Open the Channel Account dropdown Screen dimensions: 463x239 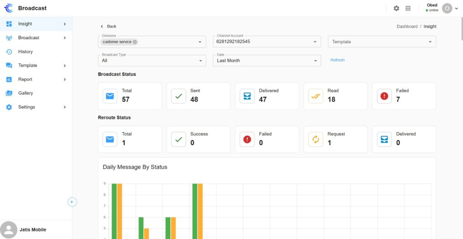(267, 41)
